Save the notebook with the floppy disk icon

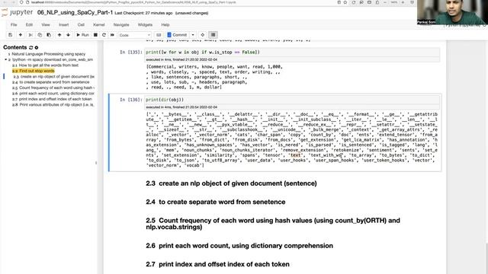(10, 35)
